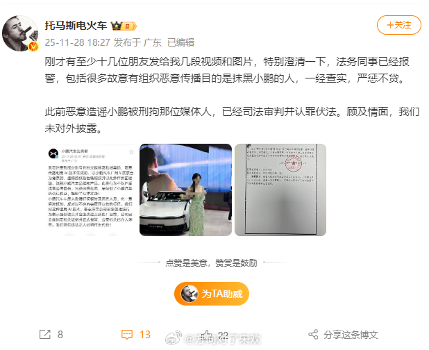This screenshot has width=429, height=350.
Task: Open the car show photo thumbnail
Action: point(185,190)
